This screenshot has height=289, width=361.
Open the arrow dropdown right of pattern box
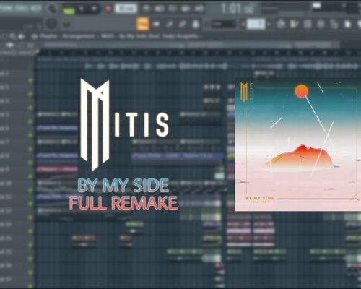pos(269,25)
